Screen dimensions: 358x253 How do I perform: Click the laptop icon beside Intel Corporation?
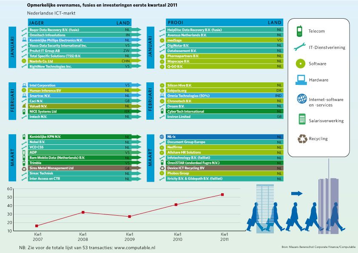24,85
